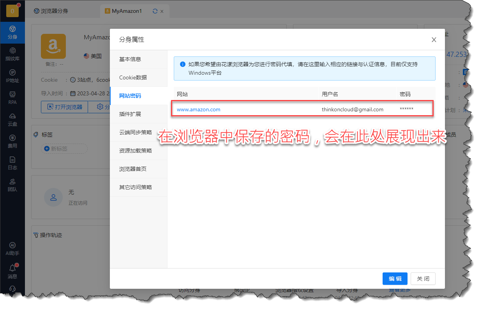Click the cookie icon next to 3站点
The width and height of the screenshot is (480, 309).
[72, 80]
